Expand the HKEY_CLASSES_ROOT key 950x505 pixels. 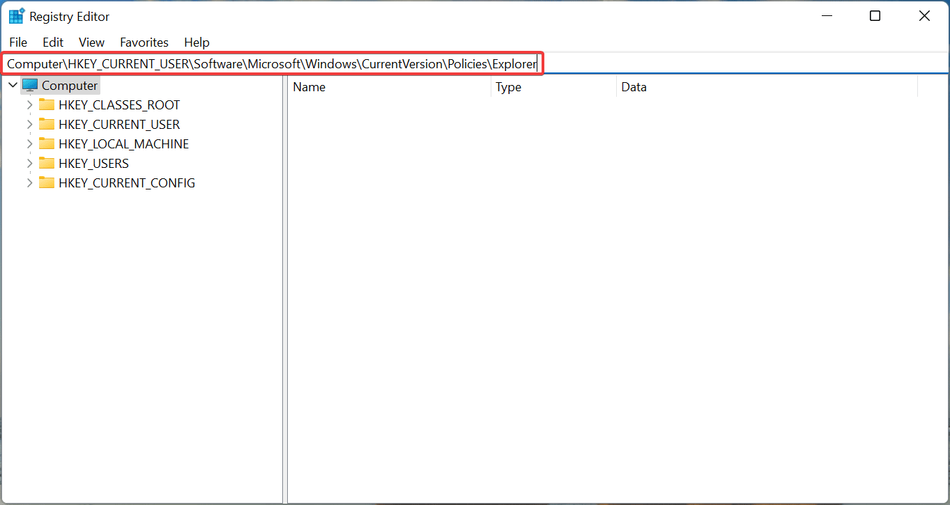29,105
